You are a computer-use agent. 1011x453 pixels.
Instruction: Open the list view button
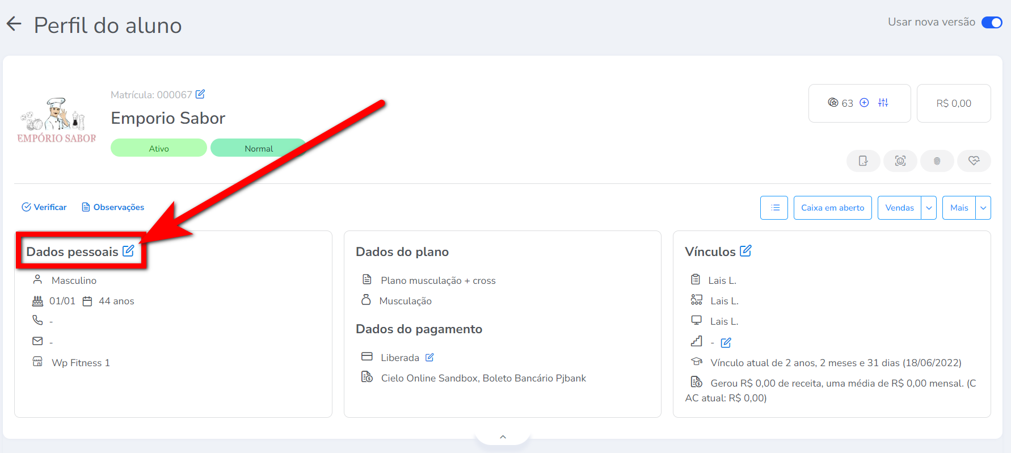tap(774, 208)
